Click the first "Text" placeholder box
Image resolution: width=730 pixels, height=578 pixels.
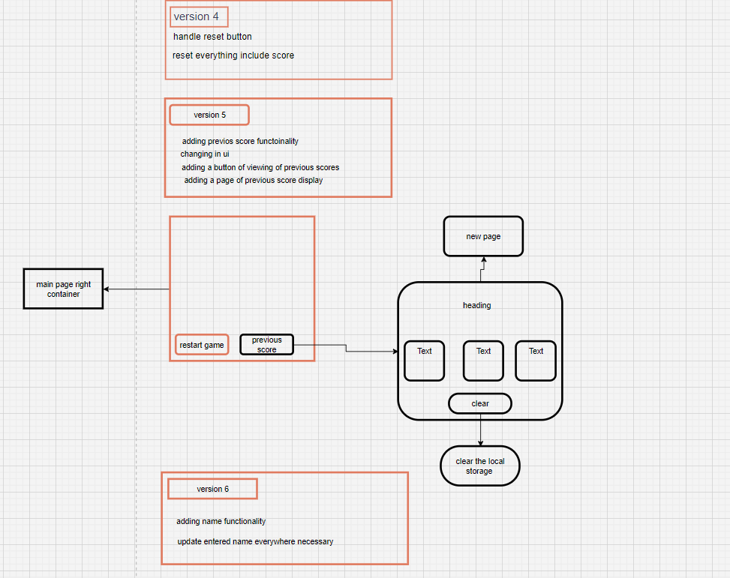[424, 360]
